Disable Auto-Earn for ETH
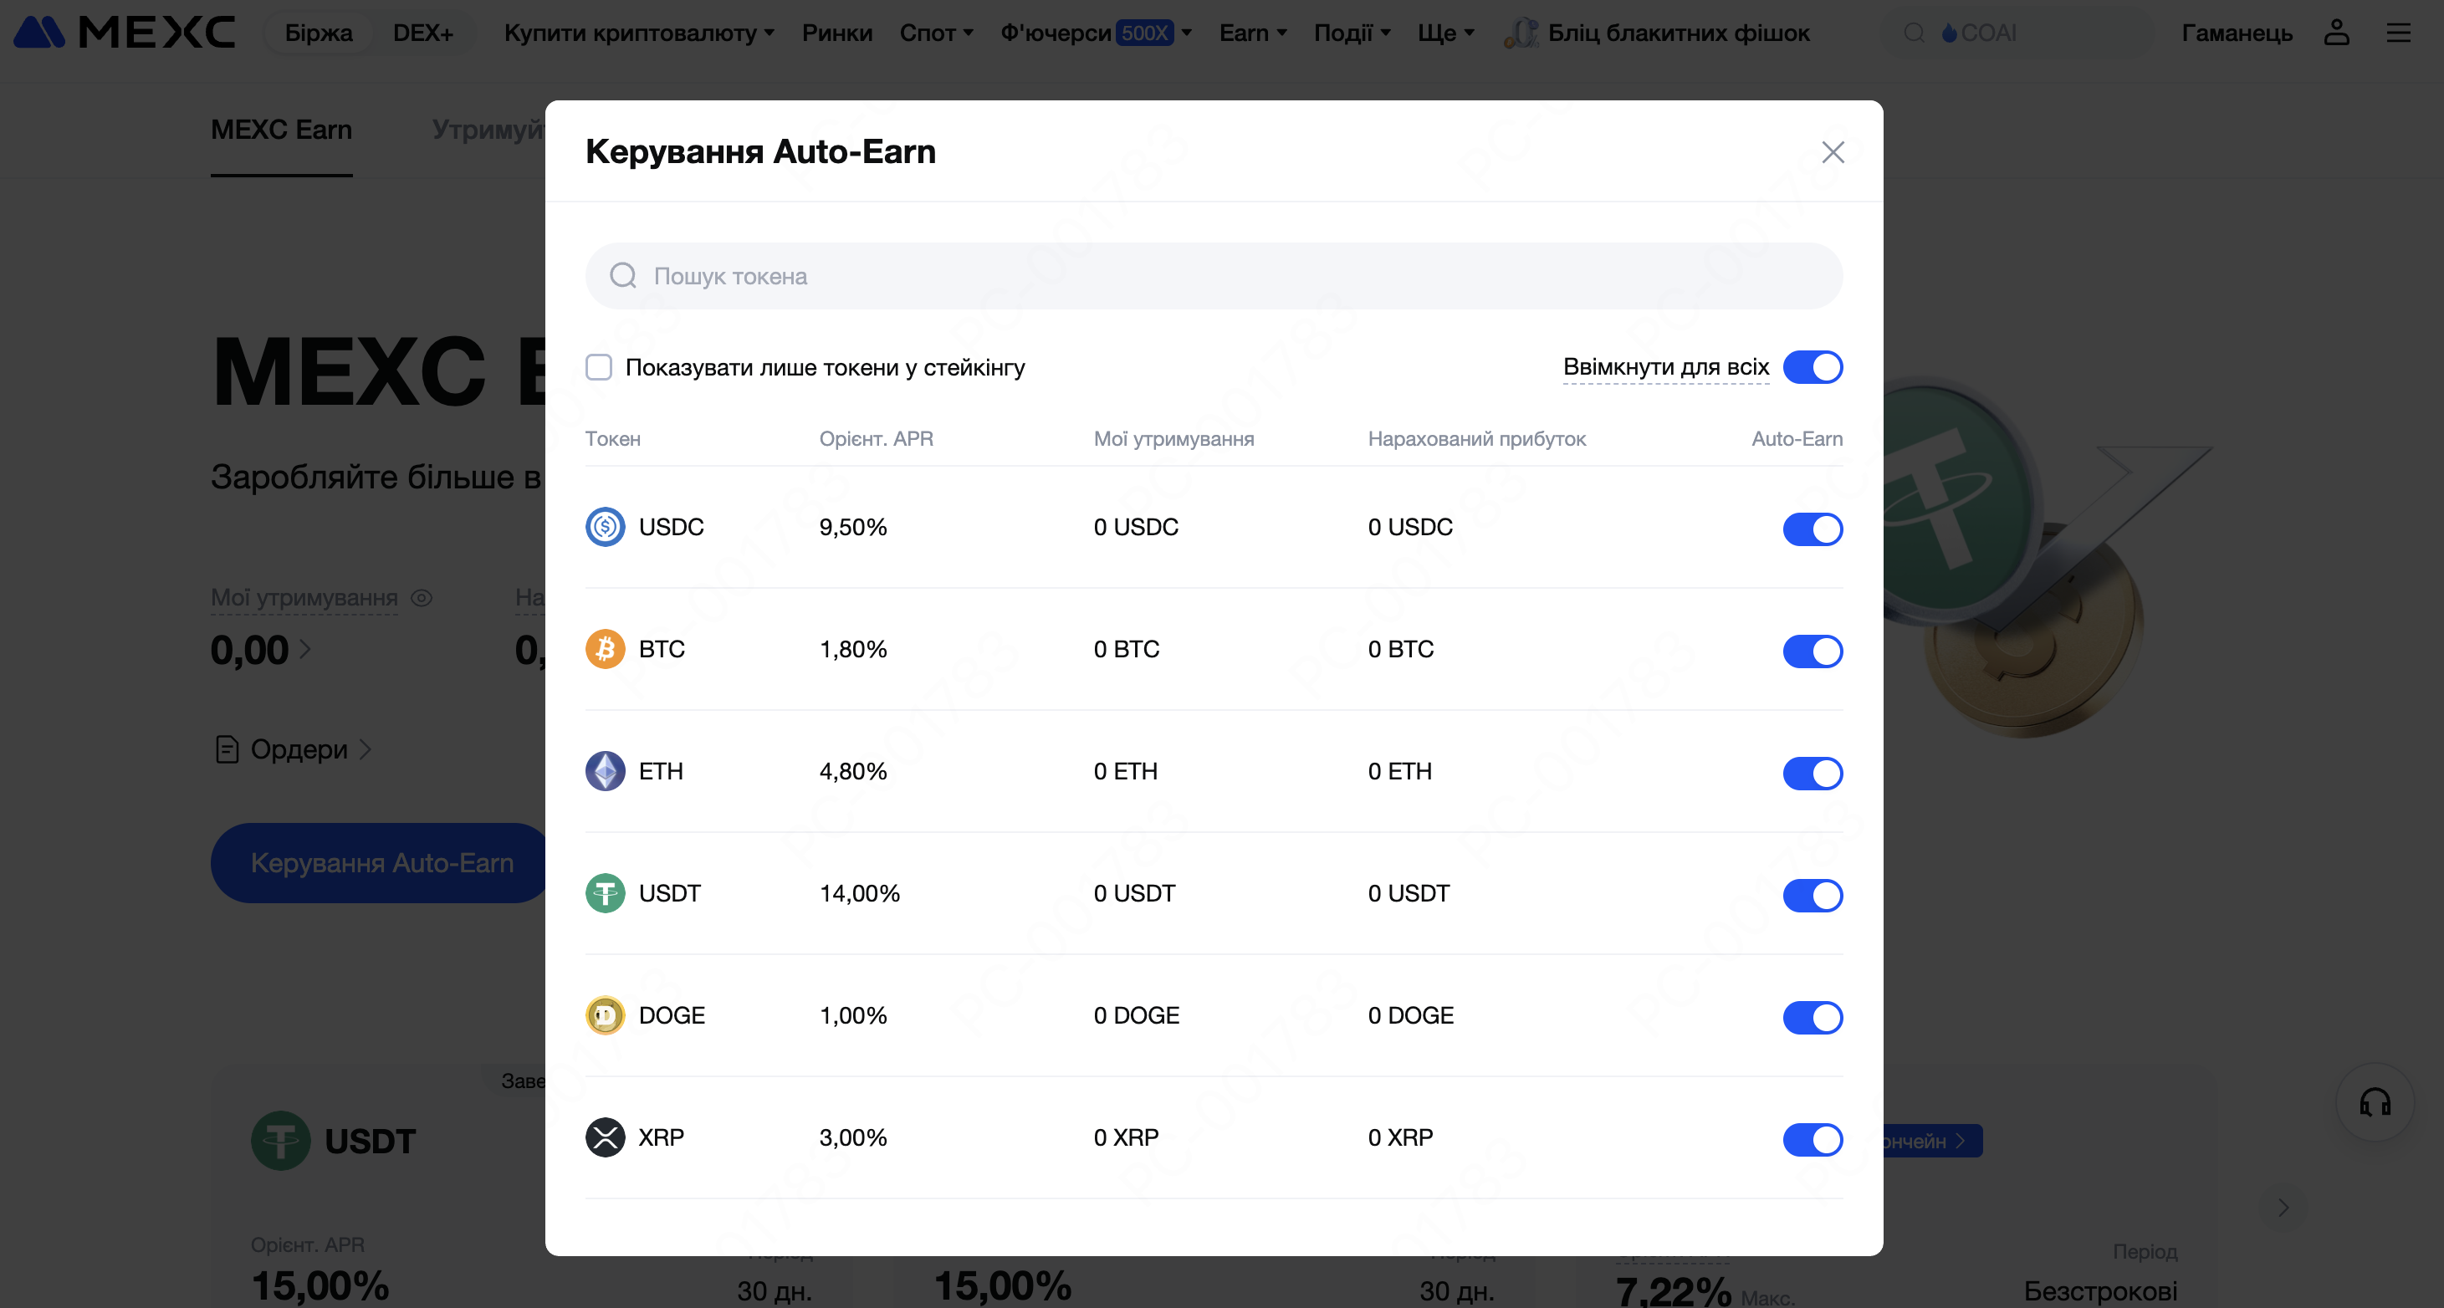 (x=1813, y=773)
